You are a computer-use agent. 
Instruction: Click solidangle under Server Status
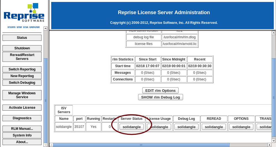pos(132,127)
